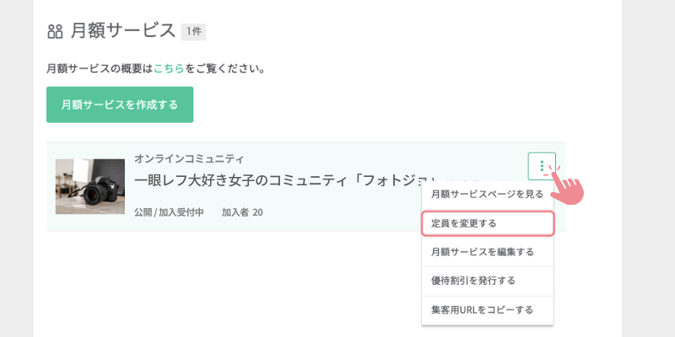
Task: Choose 集客用URLをコピーする menu item
Action: click(487, 310)
